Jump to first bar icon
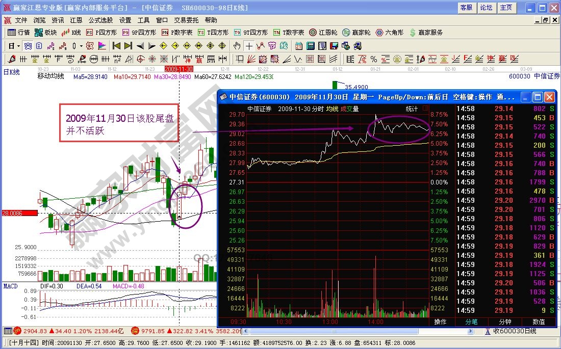The image size is (561, 349). 116,46
